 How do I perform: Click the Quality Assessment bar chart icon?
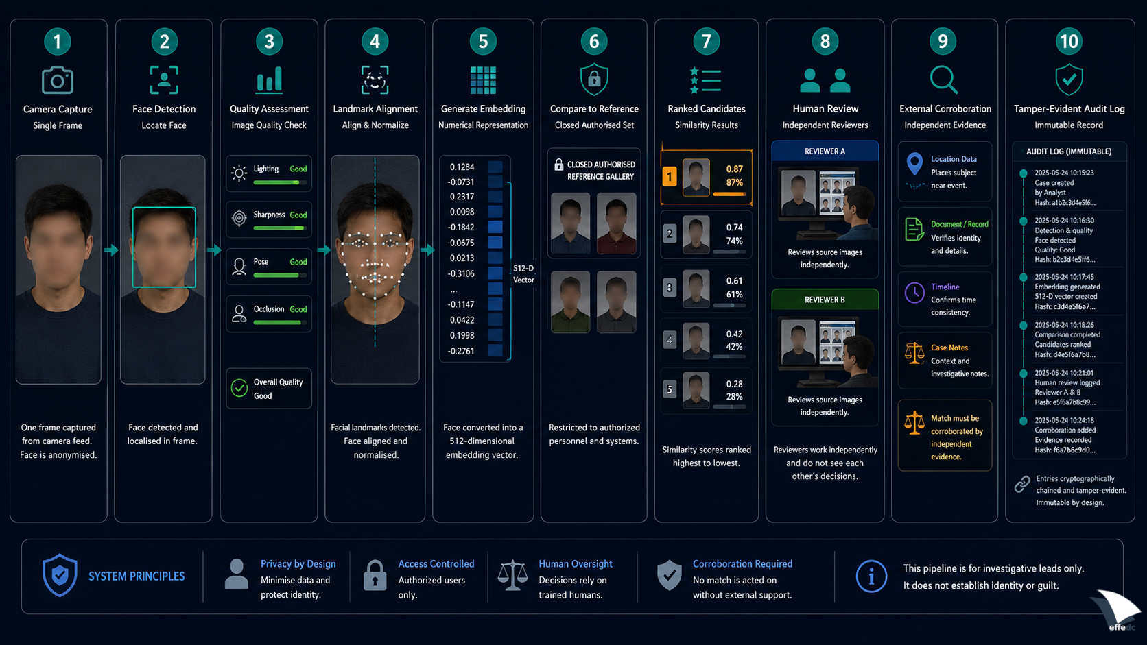[269, 80]
